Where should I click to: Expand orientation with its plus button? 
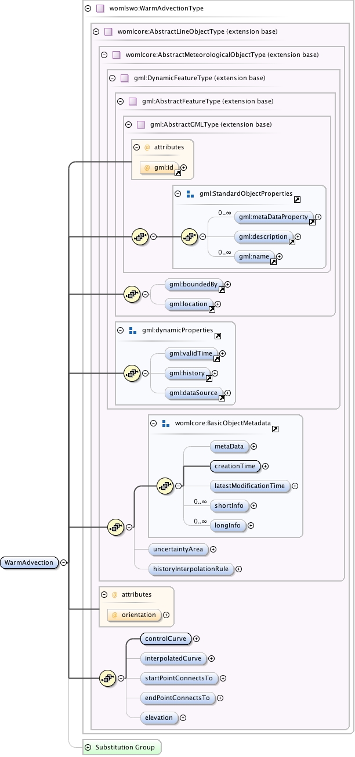166,615
